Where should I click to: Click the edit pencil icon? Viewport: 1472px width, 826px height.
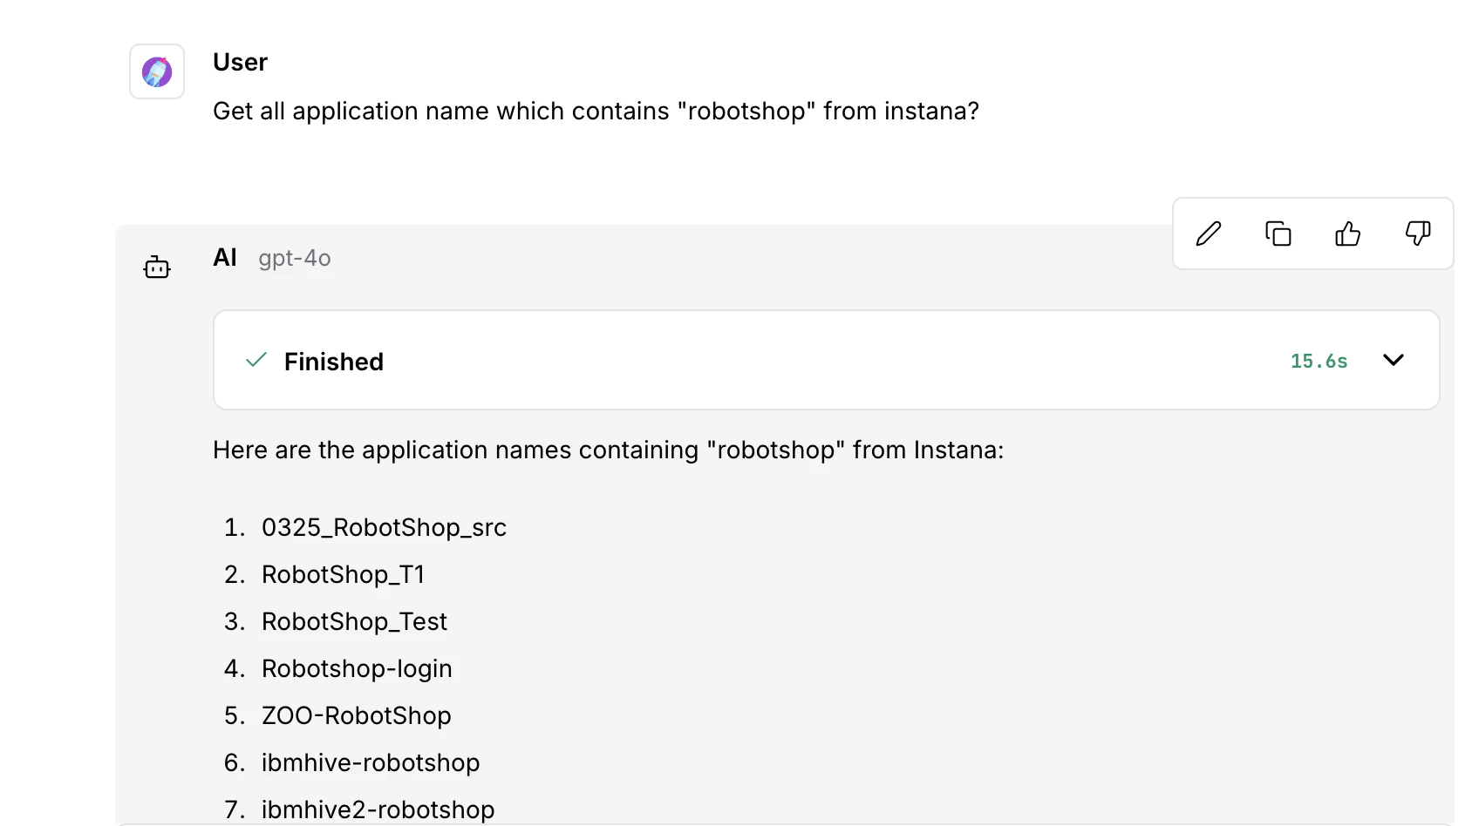tap(1209, 234)
